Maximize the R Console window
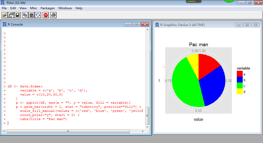The width and height of the screenshot is (263, 143). click(136, 25)
